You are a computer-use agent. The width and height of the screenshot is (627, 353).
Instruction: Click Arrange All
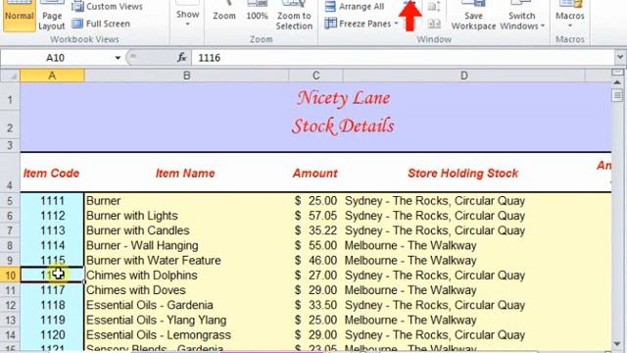pyautogui.click(x=355, y=7)
